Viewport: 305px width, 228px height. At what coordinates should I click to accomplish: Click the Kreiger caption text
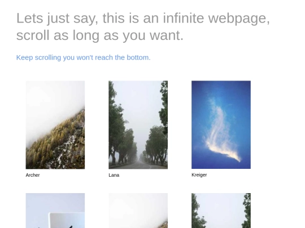point(199,175)
